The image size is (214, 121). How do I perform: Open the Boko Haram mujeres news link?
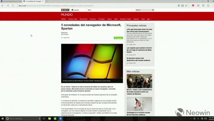coord(139,50)
